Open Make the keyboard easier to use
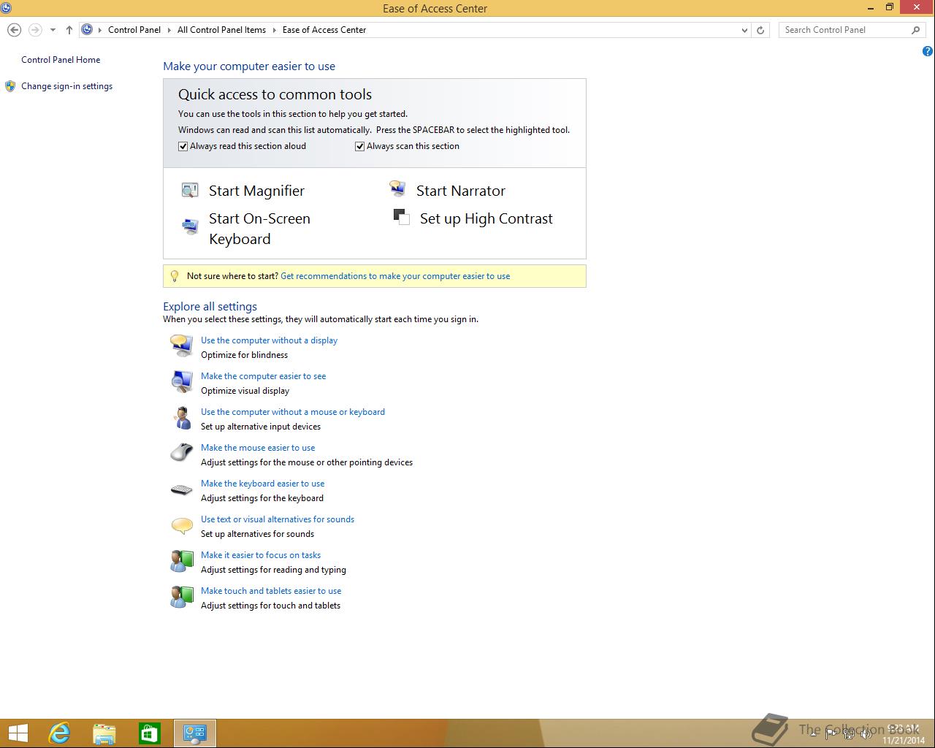This screenshot has height=748, width=935. (x=262, y=484)
